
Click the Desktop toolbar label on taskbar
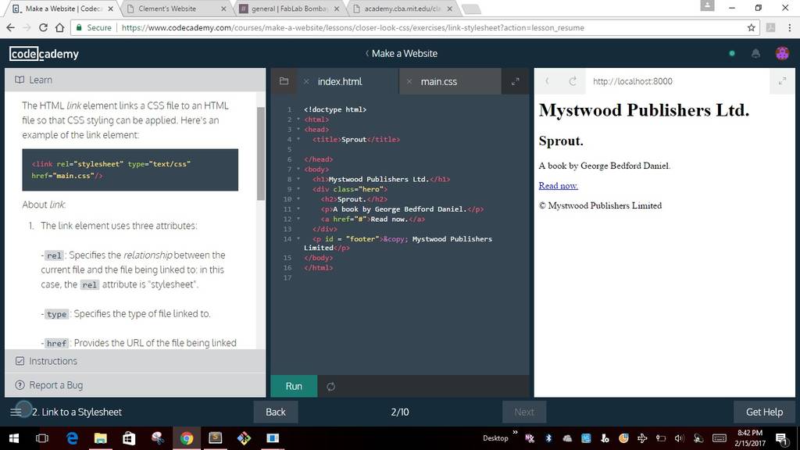(495, 437)
